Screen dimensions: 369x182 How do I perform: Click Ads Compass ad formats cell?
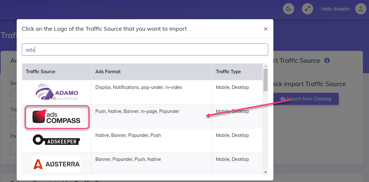coord(137,111)
